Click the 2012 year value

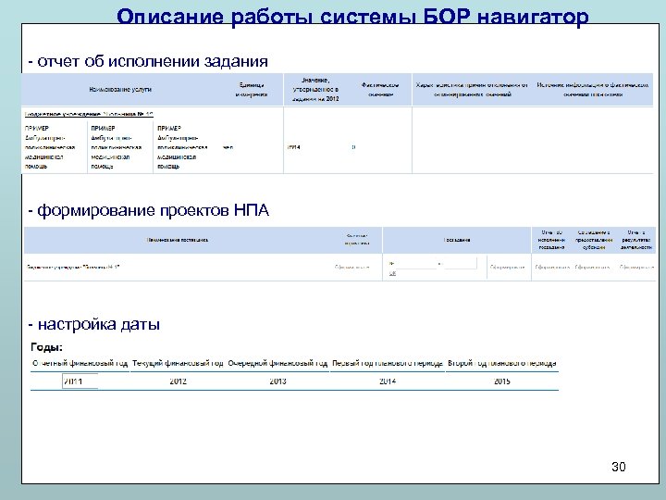tap(178, 381)
